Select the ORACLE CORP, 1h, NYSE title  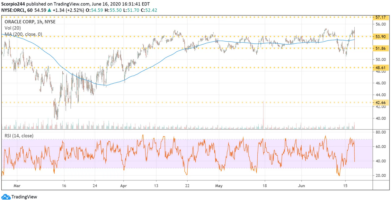pos(30,22)
